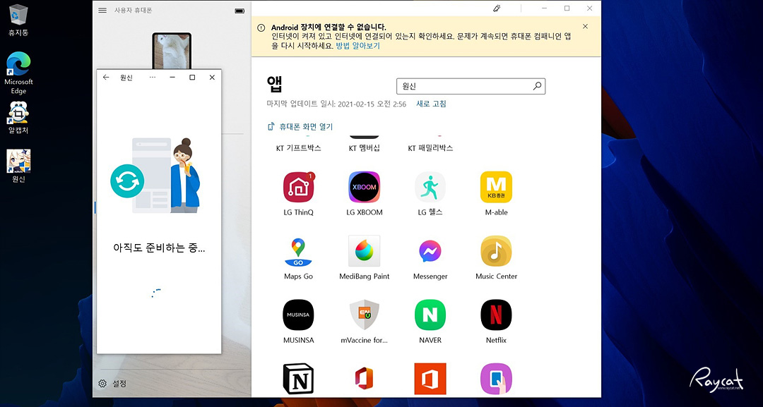Viewport: 763px width, 407px height.
Task: Launch the Notion app icon
Action: (298, 379)
